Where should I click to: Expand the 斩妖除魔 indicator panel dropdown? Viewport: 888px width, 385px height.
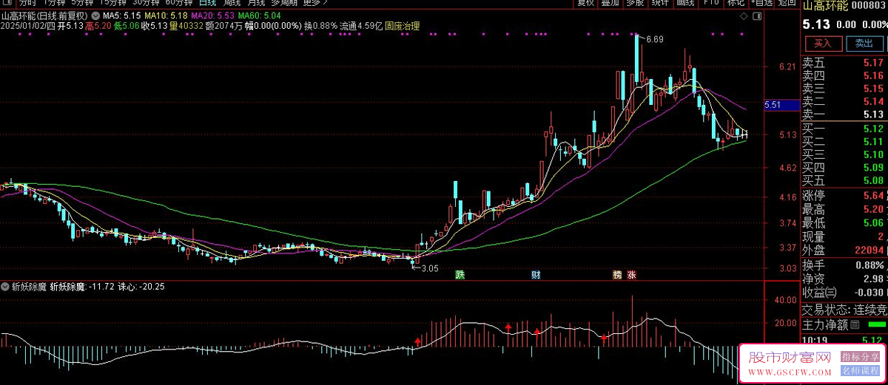pos(5,286)
